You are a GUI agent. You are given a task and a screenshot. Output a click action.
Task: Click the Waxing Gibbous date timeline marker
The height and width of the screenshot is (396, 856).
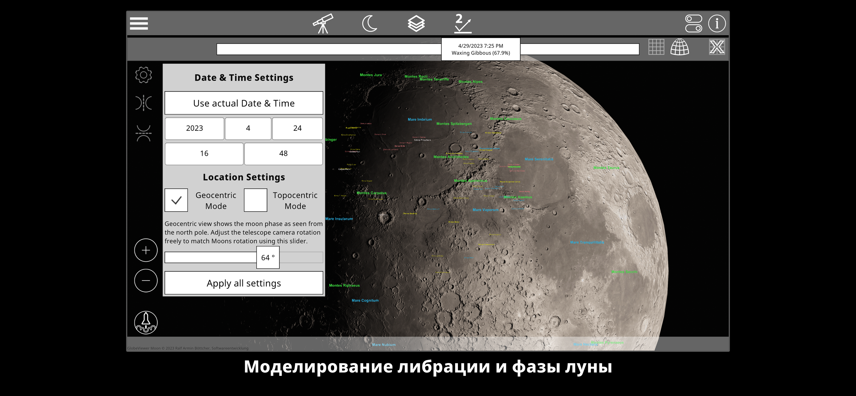pyautogui.click(x=480, y=49)
